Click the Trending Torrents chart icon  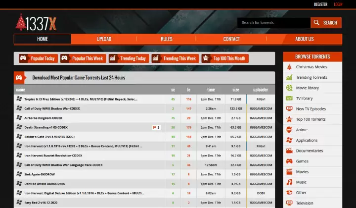coord(289,77)
